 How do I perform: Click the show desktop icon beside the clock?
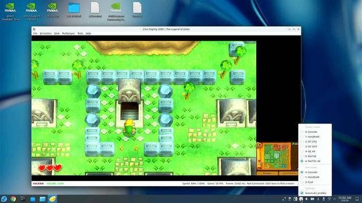click(x=357, y=199)
